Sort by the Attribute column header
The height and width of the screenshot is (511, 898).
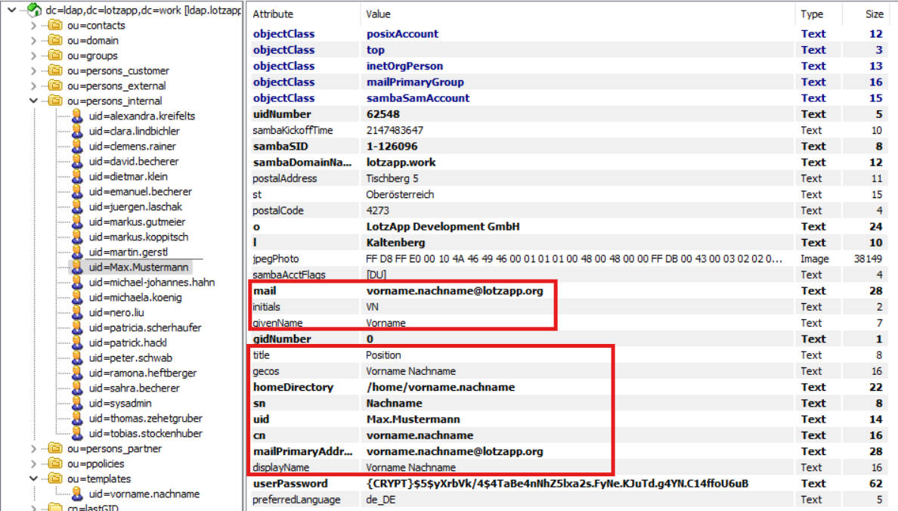tap(273, 14)
